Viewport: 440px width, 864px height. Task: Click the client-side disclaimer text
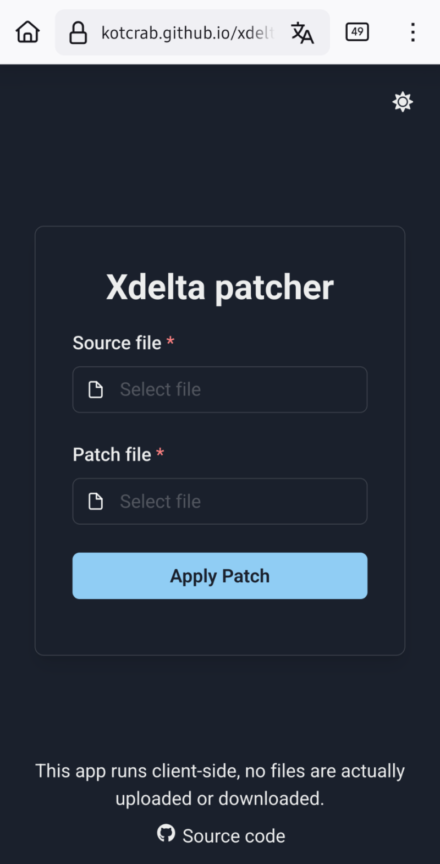[220, 784]
